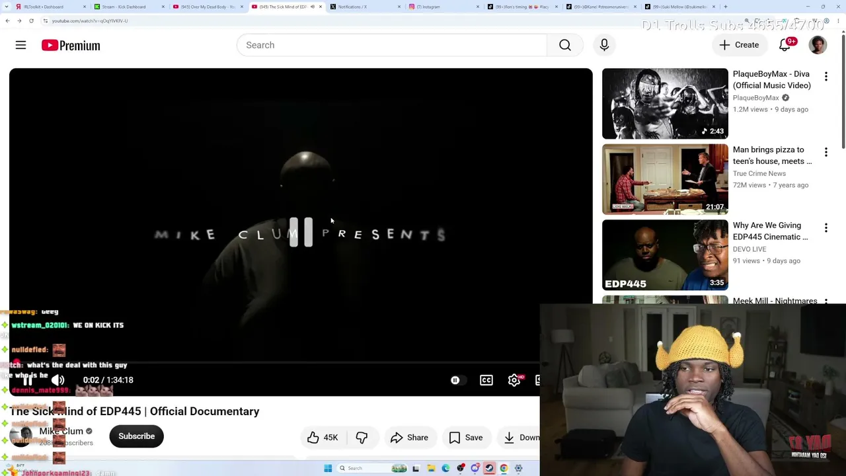Open PlaqueBoyMax Diva video thumbnail
The width and height of the screenshot is (846, 476).
(665, 103)
